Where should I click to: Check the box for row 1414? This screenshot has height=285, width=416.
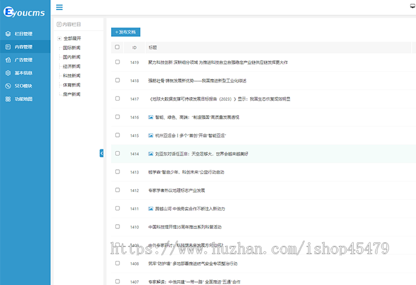(118, 154)
